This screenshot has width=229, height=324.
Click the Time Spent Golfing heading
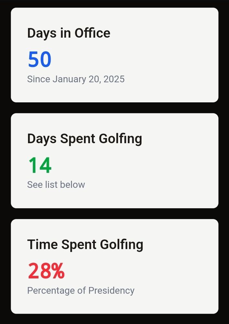click(85, 244)
